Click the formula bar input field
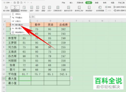126x92 pixels. point(80,17)
